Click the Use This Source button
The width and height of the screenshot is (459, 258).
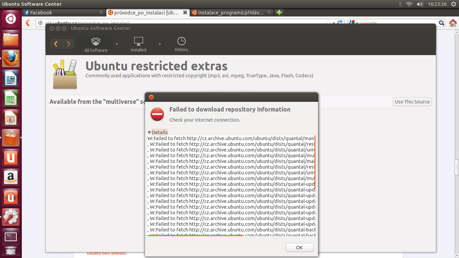point(412,102)
